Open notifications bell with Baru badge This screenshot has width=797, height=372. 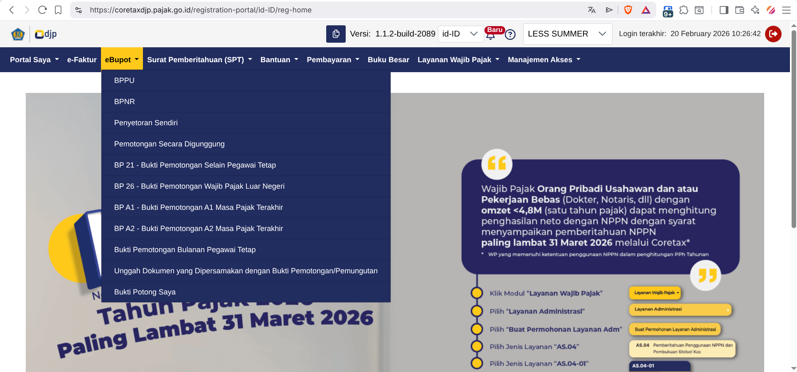pos(491,34)
